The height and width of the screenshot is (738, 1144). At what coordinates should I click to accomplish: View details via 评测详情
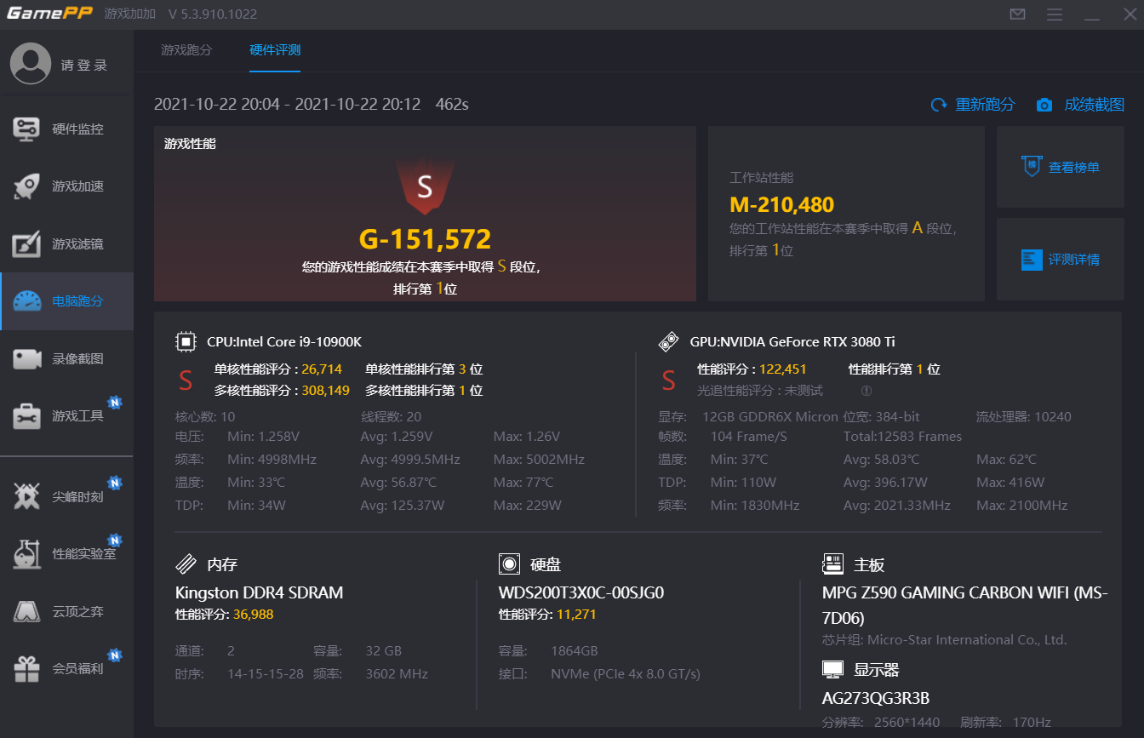click(x=1060, y=260)
